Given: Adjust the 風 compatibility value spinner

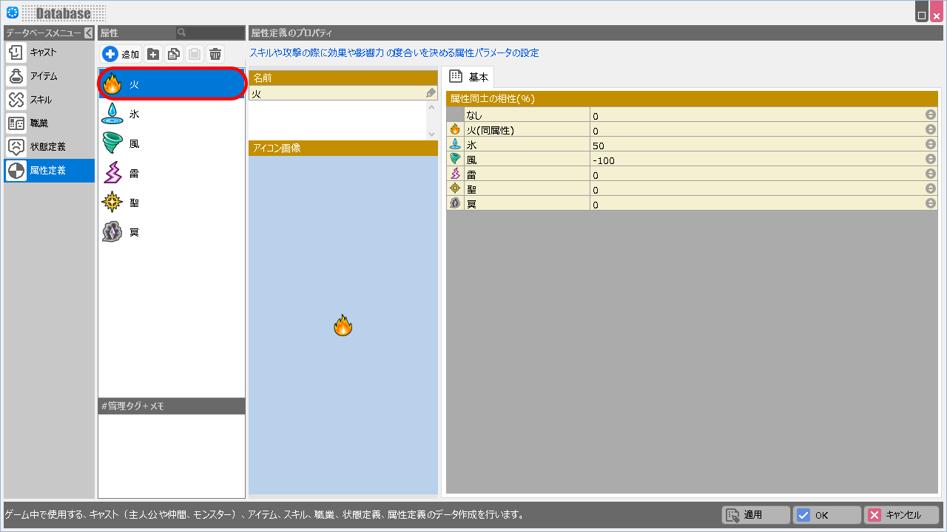Looking at the screenshot, I should (x=930, y=160).
